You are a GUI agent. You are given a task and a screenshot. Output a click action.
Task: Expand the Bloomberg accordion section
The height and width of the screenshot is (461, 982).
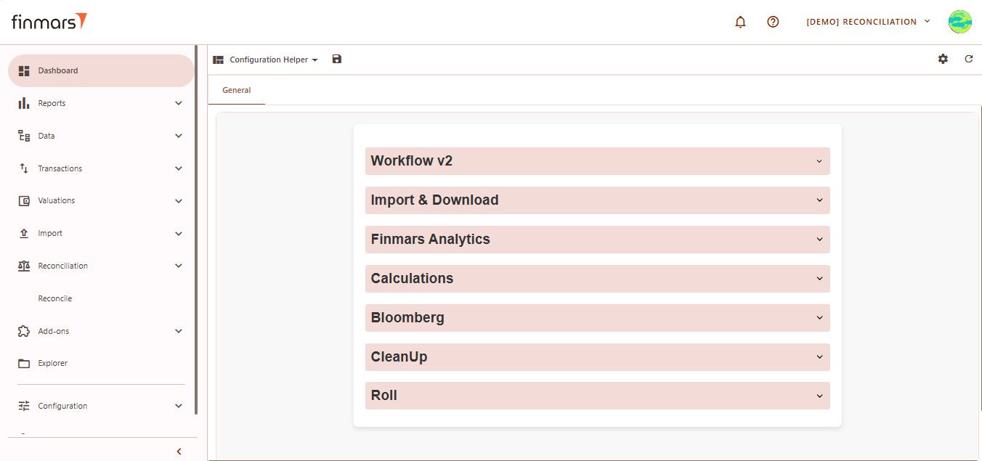[x=597, y=318]
